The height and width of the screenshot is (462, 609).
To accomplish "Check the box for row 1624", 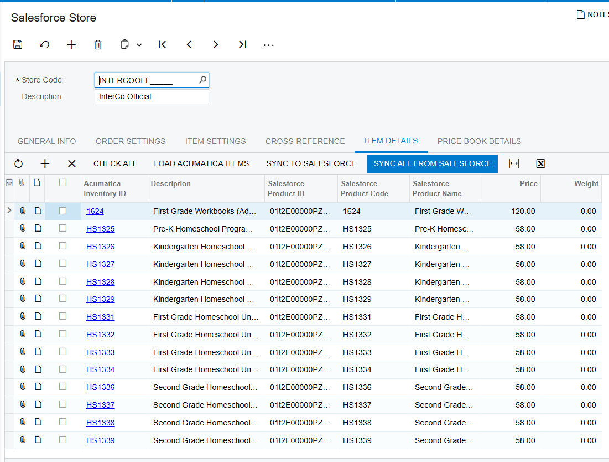I will click(63, 211).
